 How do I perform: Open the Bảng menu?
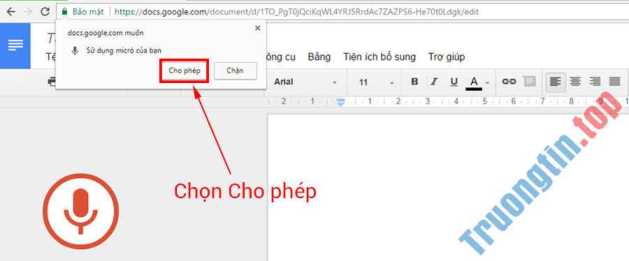click(x=319, y=57)
